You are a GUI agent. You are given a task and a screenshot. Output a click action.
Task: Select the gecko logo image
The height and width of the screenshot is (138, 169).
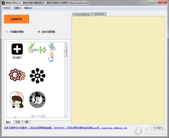[37, 48]
